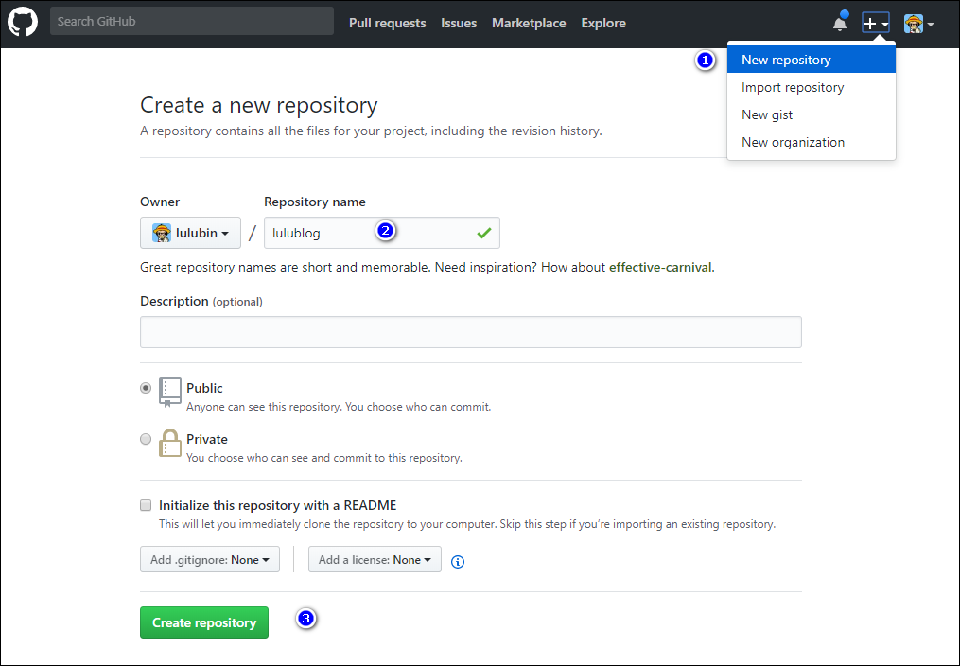The image size is (960, 666).
Task: Open the user avatar account menu
Action: pos(919,24)
